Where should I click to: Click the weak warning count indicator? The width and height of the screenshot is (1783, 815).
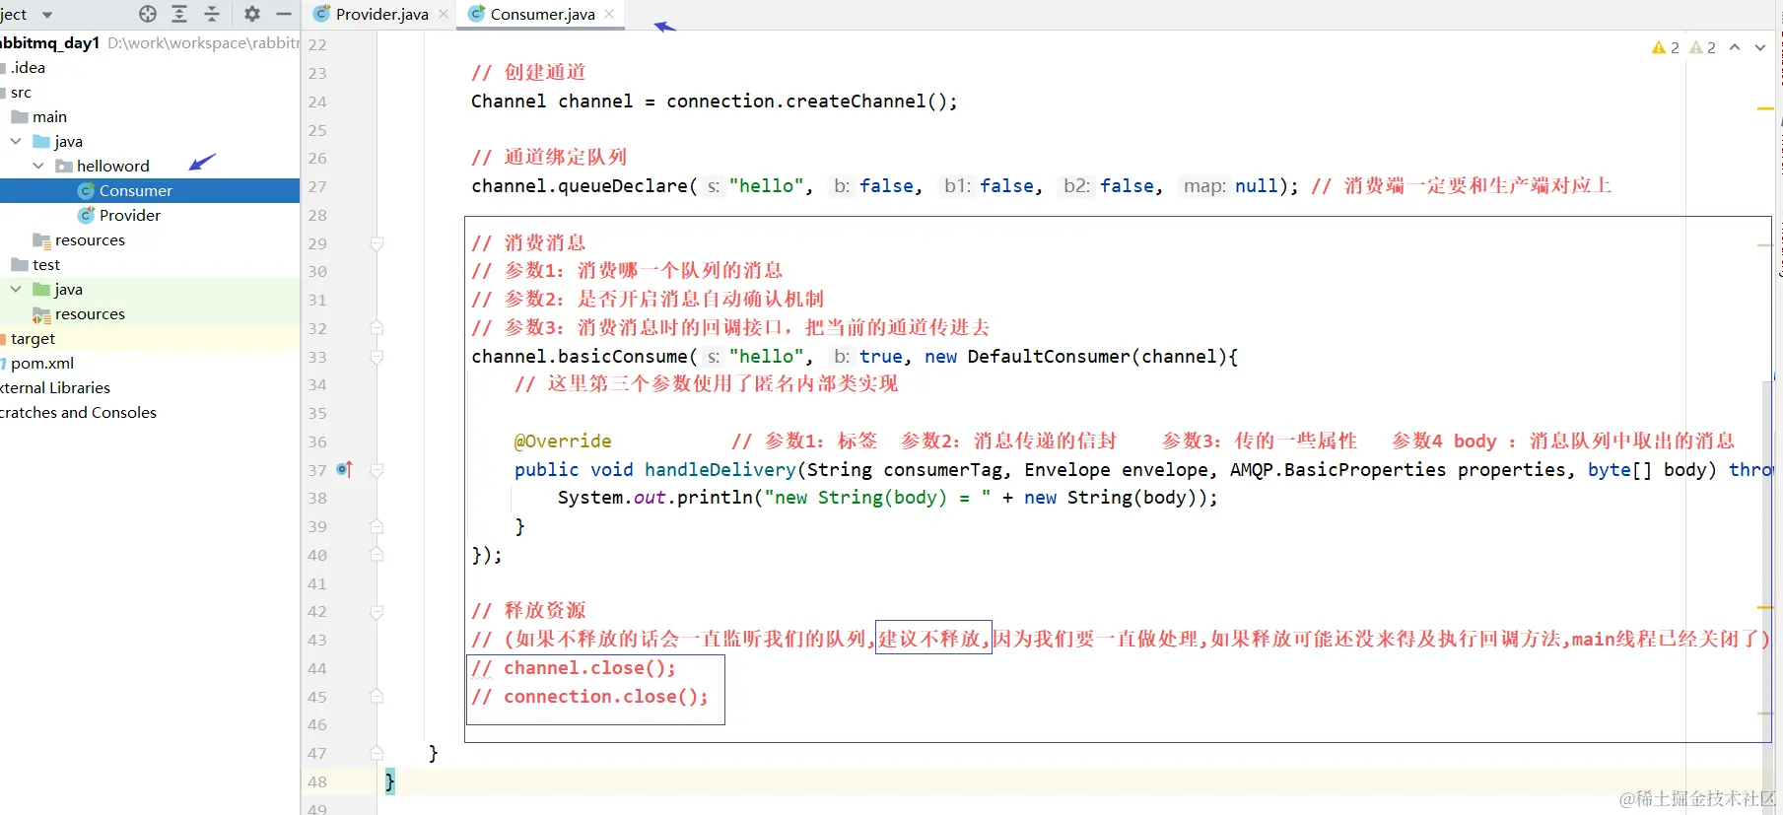[1702, 47]
